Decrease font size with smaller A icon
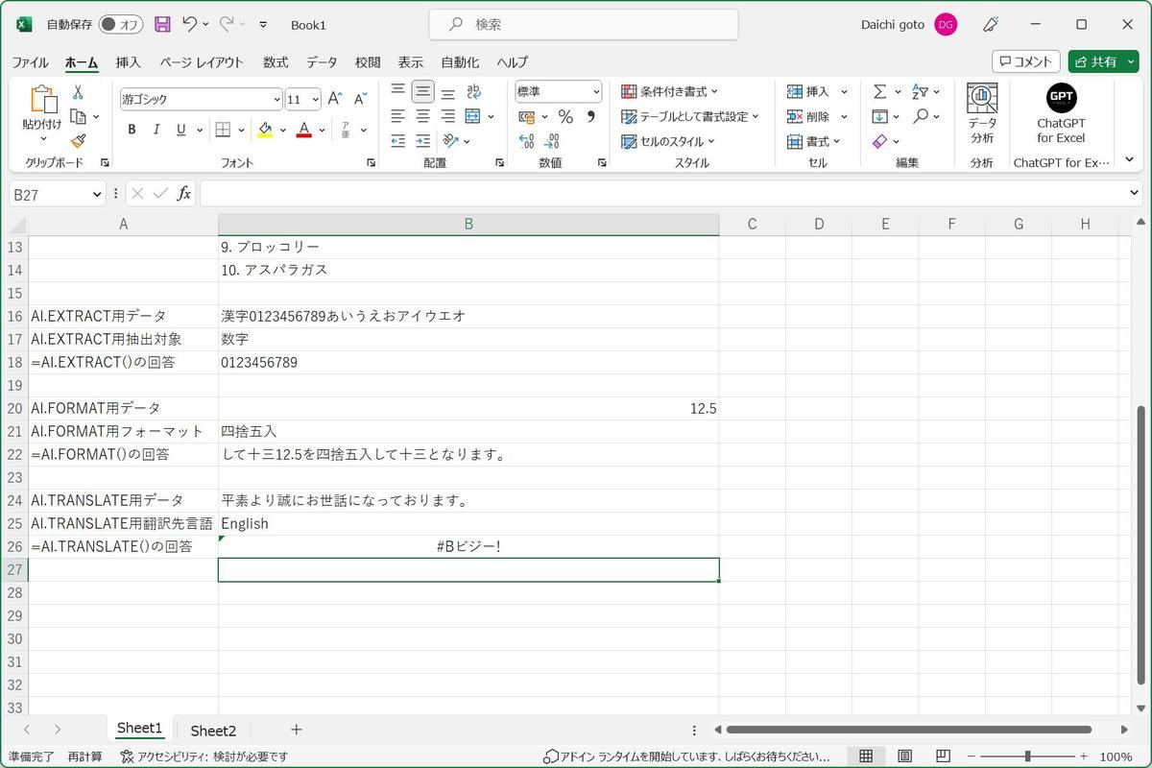 (x=360, y=99)
